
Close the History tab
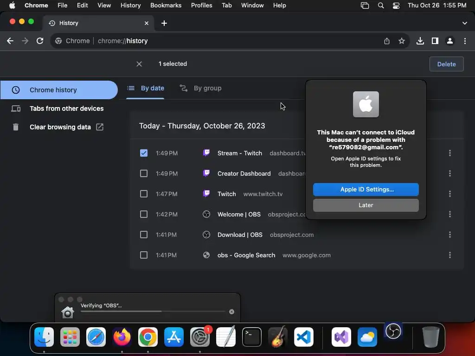click(147, 23)
